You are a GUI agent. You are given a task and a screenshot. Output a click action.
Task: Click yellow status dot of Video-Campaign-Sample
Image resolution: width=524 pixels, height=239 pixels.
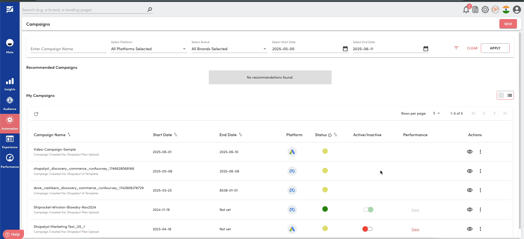[325, 151]
